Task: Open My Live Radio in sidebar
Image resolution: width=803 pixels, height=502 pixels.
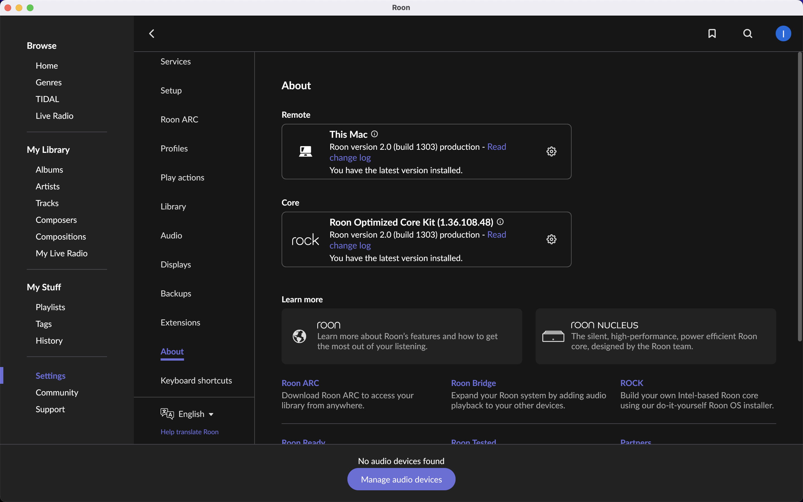Action: click(61, 253)
